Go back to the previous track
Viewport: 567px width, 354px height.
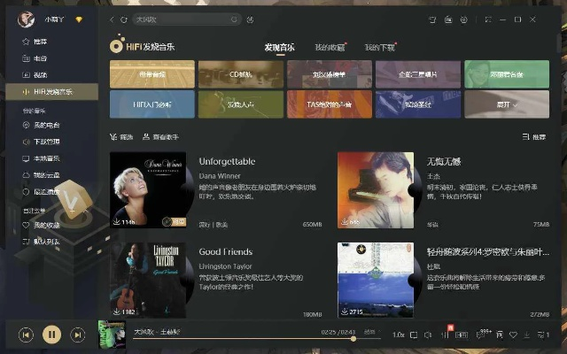(27, 335)
